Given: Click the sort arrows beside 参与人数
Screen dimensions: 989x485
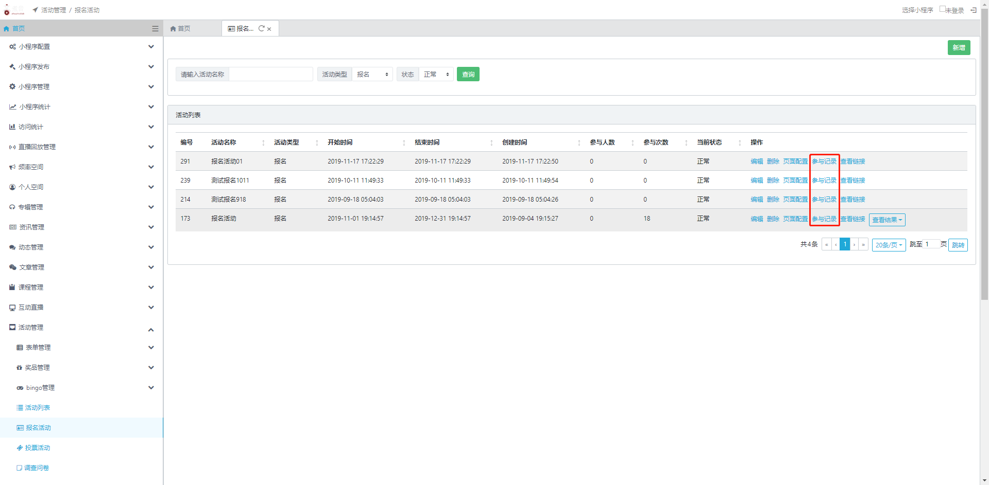Looking at the screenshot, I should coord(633,143).
